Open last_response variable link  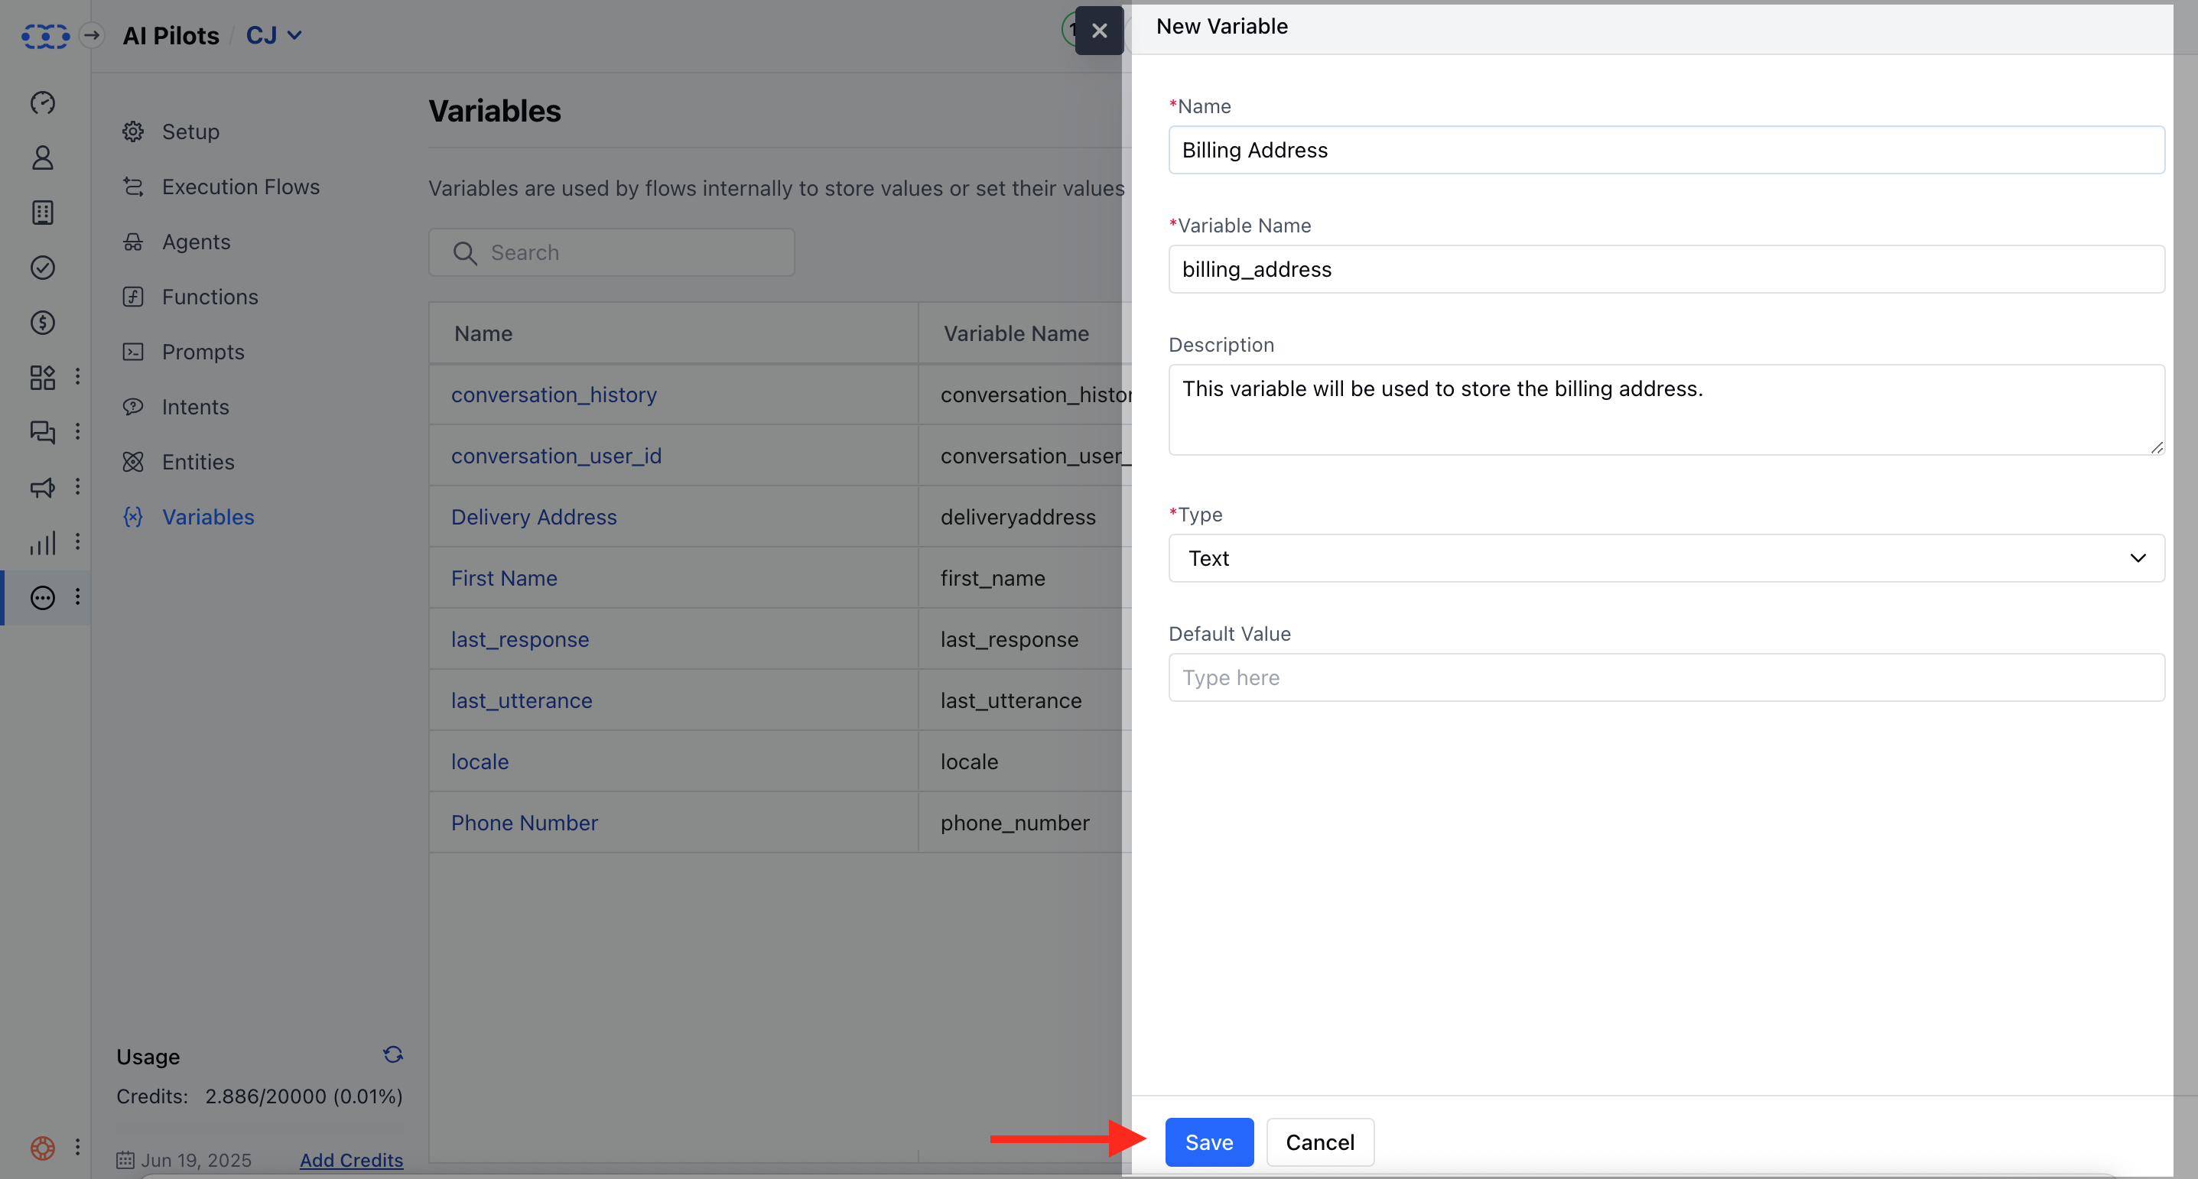coord(521,640)
